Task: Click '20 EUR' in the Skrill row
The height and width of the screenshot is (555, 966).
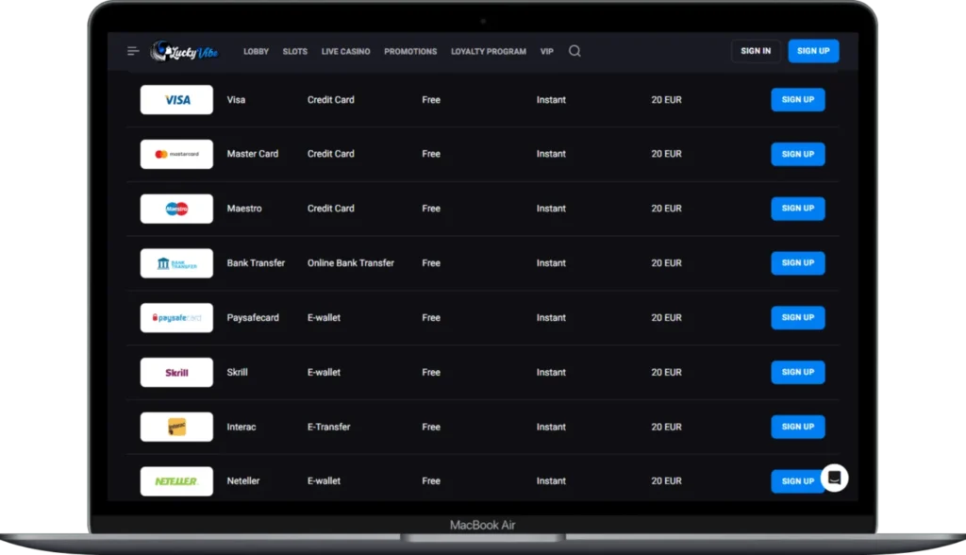Action: tap(667, 373)
